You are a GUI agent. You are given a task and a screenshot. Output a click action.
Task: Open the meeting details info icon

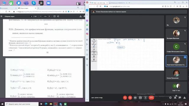(170, 98)
